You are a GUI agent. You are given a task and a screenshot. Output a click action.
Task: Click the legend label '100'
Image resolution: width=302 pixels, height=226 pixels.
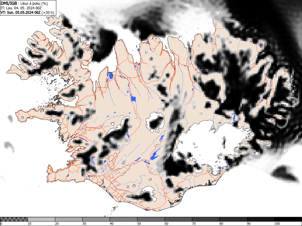pyautogui.click(x=277, y=224)
